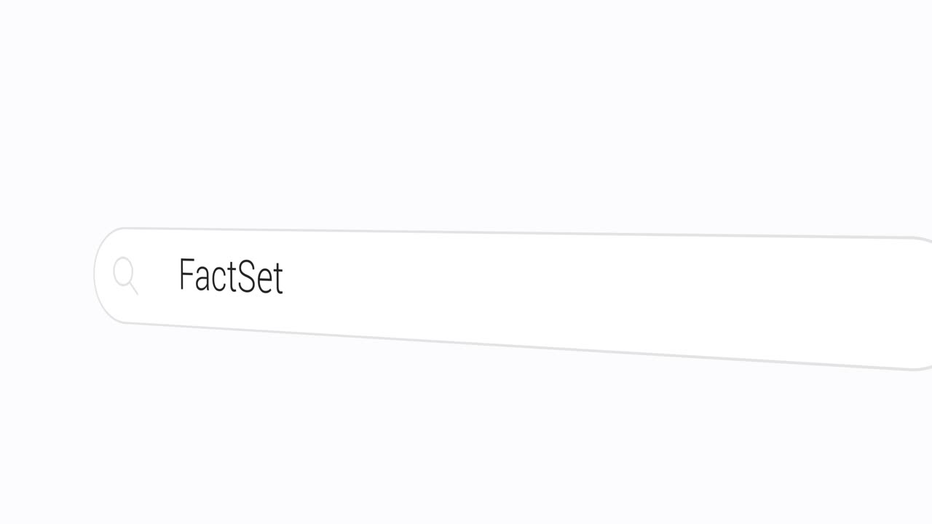Click right after the FactSet text
Screen dimensions: 932x524
pyautogui.click(x=286, y=278)
